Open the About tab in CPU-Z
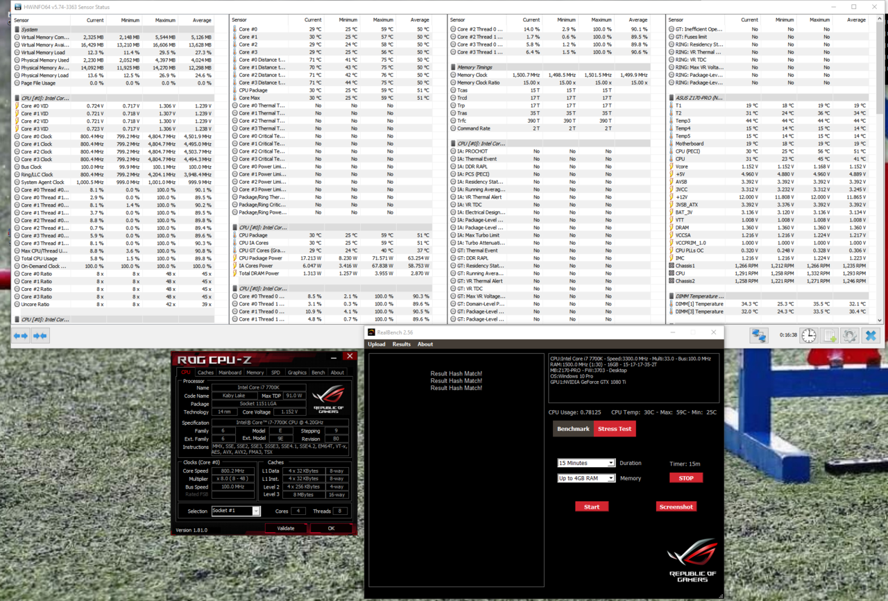888x601 pixels. point(337,373)
